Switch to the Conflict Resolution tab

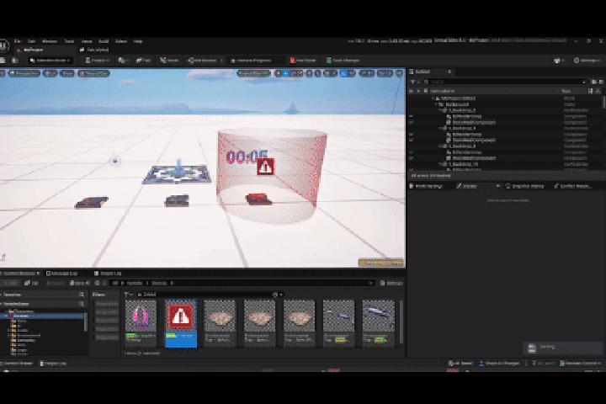(x=573, y=186)
